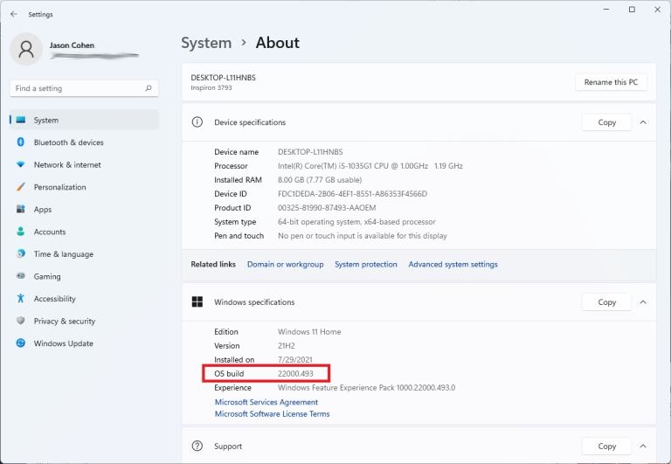Copy the Windows specifications
This screenshot has height=464, width=671.
(606, 302)
